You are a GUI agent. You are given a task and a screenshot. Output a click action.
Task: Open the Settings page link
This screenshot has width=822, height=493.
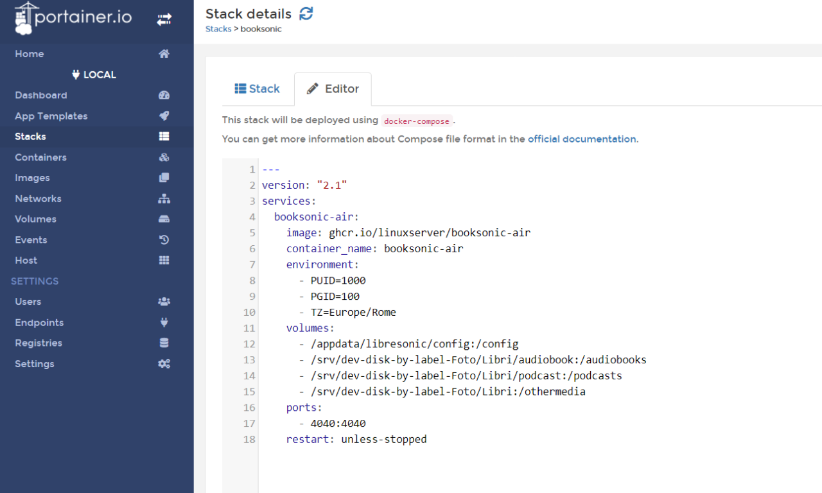pos(35,363)
